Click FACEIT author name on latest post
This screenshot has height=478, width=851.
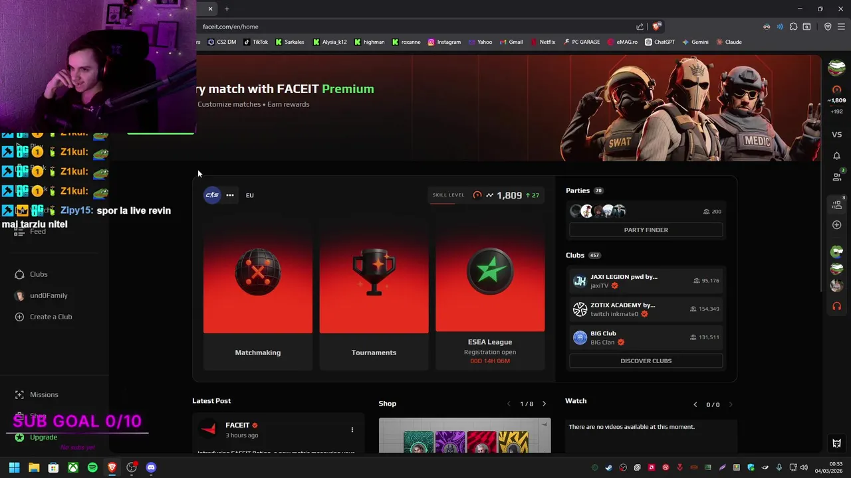point(237,425)
